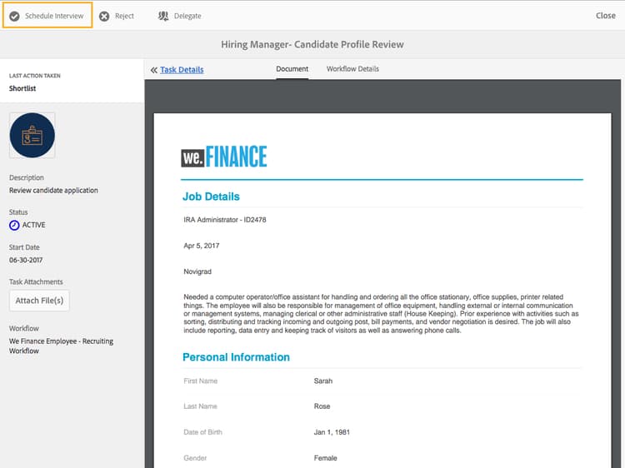Select 'We Finance Employee - Recruiting Workflow' text

(61, 346)
